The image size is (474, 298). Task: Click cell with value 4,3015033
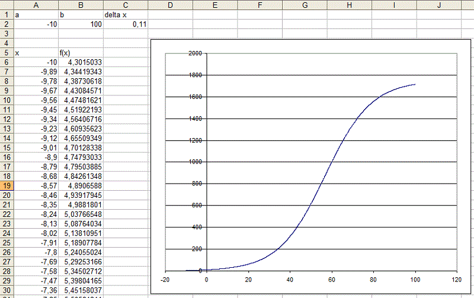tap(81, 62)
